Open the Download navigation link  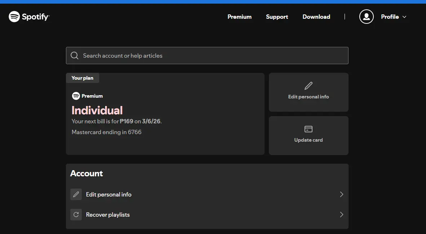pyautogui.click(x=316, y=17)
